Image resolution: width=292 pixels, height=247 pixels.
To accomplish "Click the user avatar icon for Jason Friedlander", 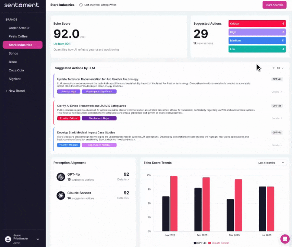I will [x=8, y=239].
